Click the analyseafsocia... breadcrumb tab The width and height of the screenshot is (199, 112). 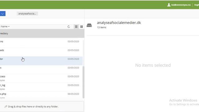27,14
